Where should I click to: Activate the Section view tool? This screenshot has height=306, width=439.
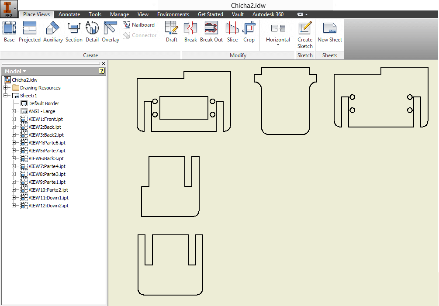(74, 31)
